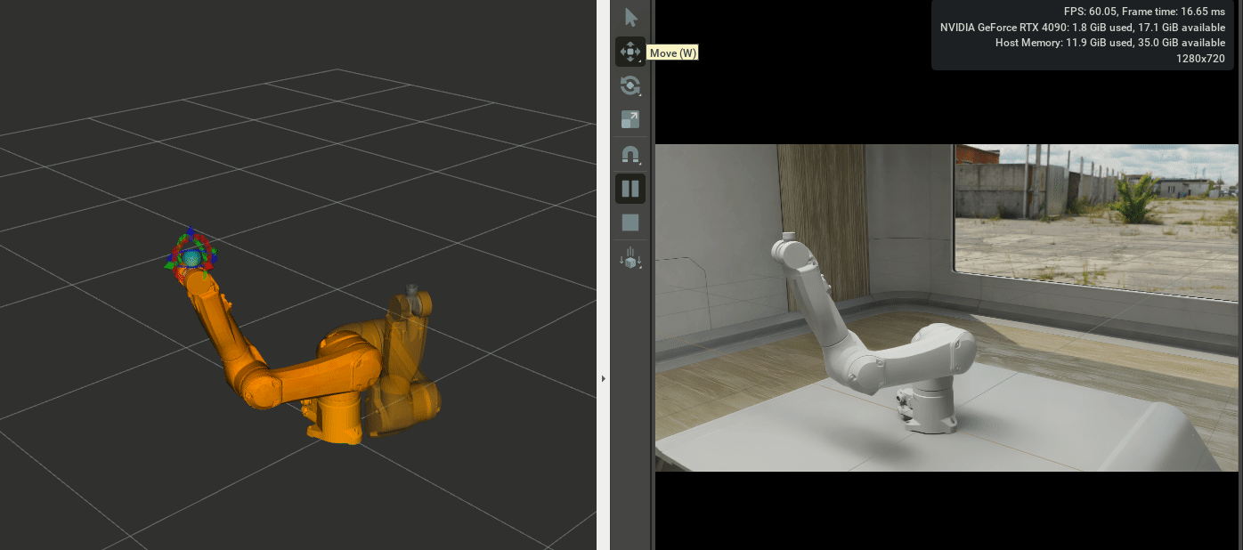Click the blue upward gizmo arrow
The width and height of the screenshot is (1243, 550).
191,233
